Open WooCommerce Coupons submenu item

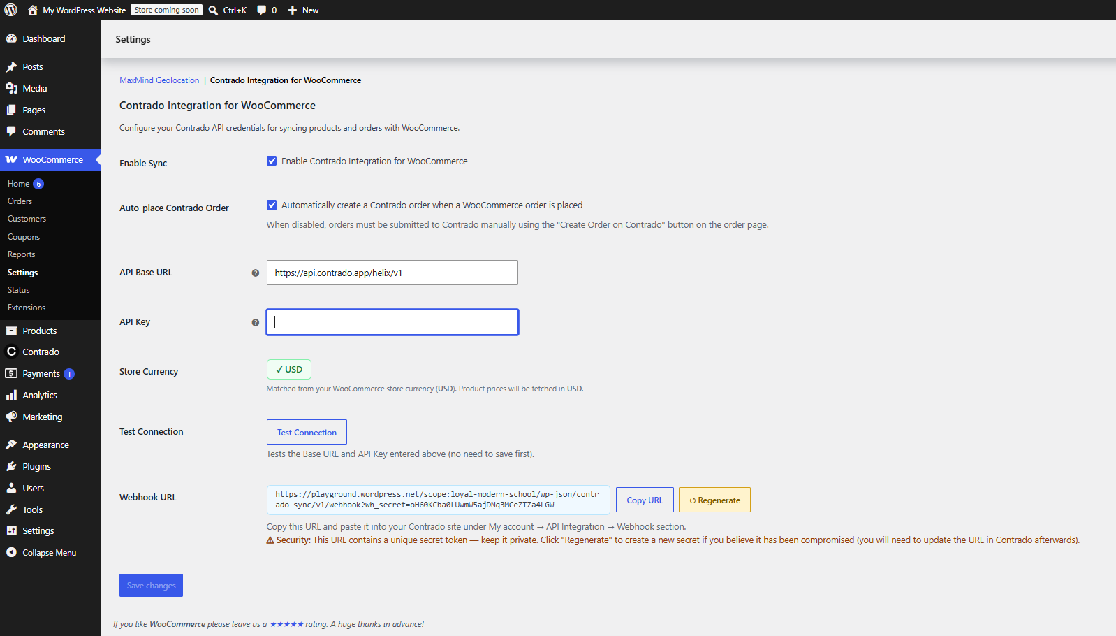coord(24,237)
